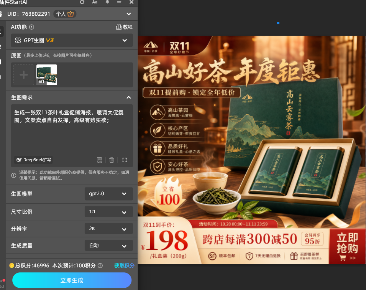Toggle the Aa font size icon
The height and width of the screenshot is (290, 366).
(95, 2)
